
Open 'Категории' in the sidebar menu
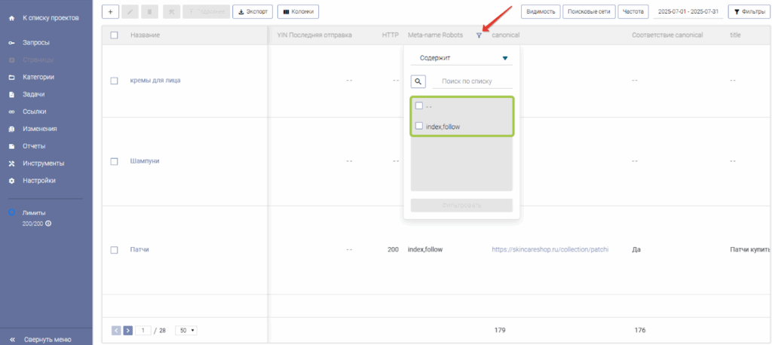pos(43,77)
